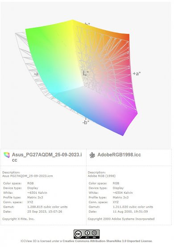The width and height of the screenshot is (174, 247).
Task: Click the ~6501 Kelvin white point value
Action: (37, 193)
